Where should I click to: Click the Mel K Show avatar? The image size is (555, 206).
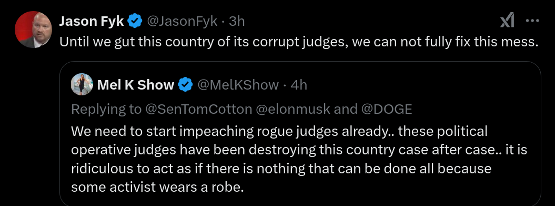tap(82, 85)
